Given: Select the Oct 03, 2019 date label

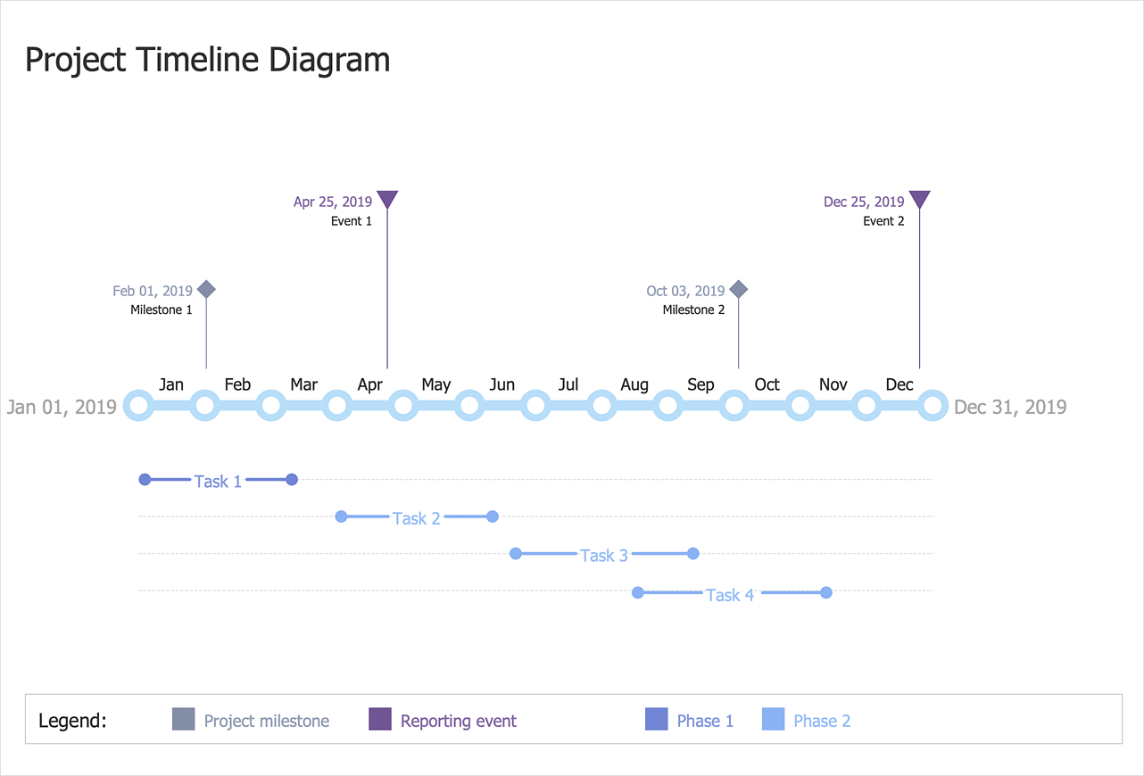Looking at the screenshot, I should 685,291.
